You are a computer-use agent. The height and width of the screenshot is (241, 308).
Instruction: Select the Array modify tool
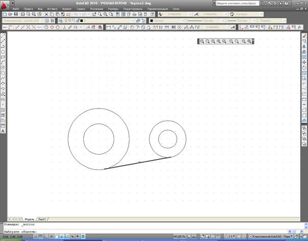pos(304,57)
